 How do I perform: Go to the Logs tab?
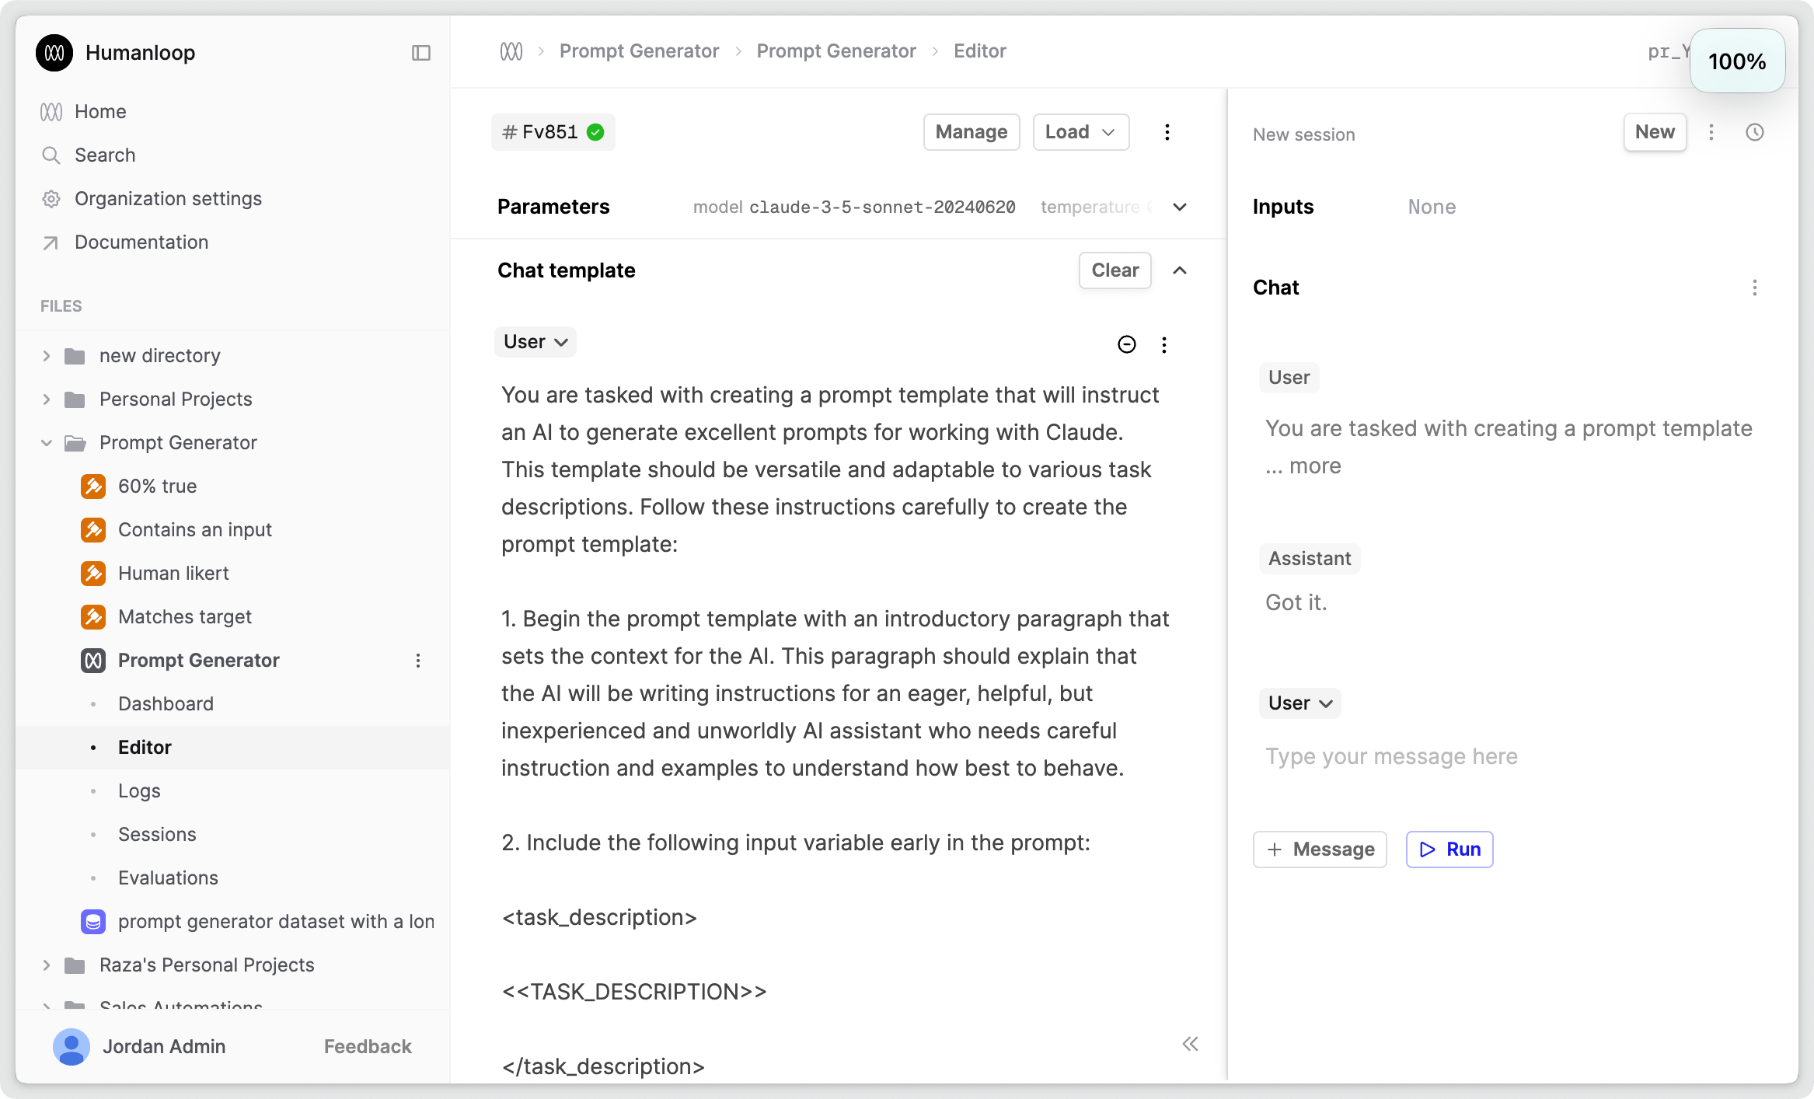point(139,791)
